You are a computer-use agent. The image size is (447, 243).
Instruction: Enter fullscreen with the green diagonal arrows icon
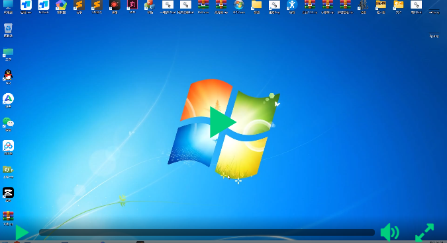pyautogui.click(x=424, y=232)
